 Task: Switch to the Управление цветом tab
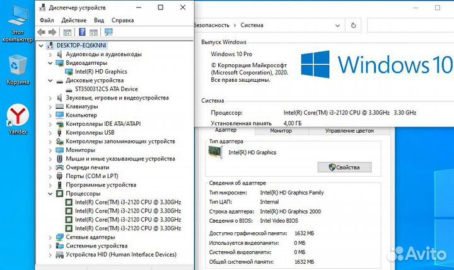click(349, 131)
